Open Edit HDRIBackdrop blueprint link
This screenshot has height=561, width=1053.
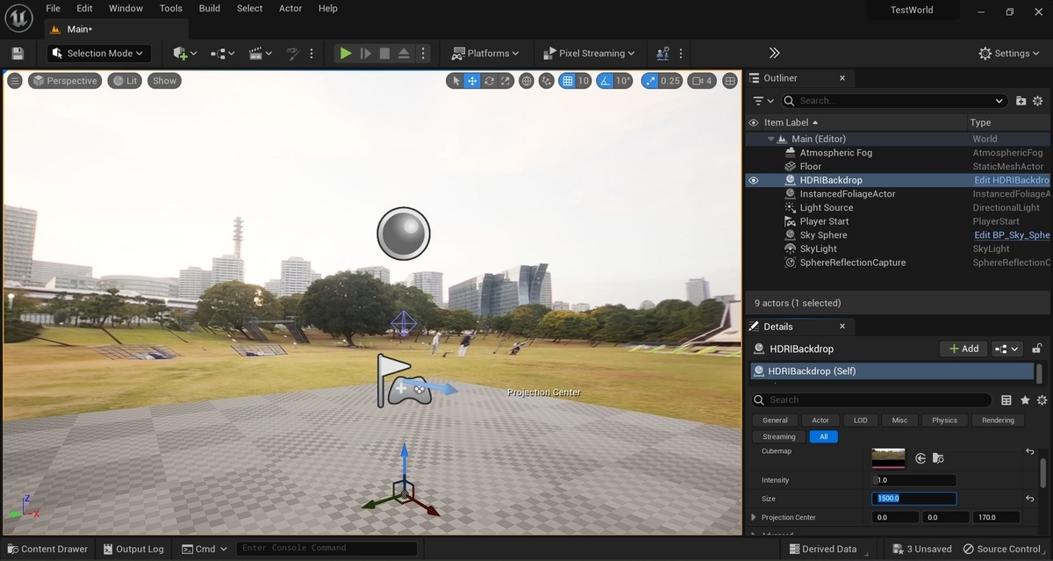pyautogui.click(x=1012, y=180)
